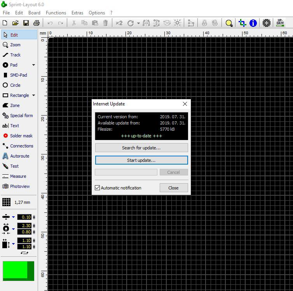This screenshot has width=293, height=291.
Task: Open the blue info panel icon
Action: click(253, 23)
